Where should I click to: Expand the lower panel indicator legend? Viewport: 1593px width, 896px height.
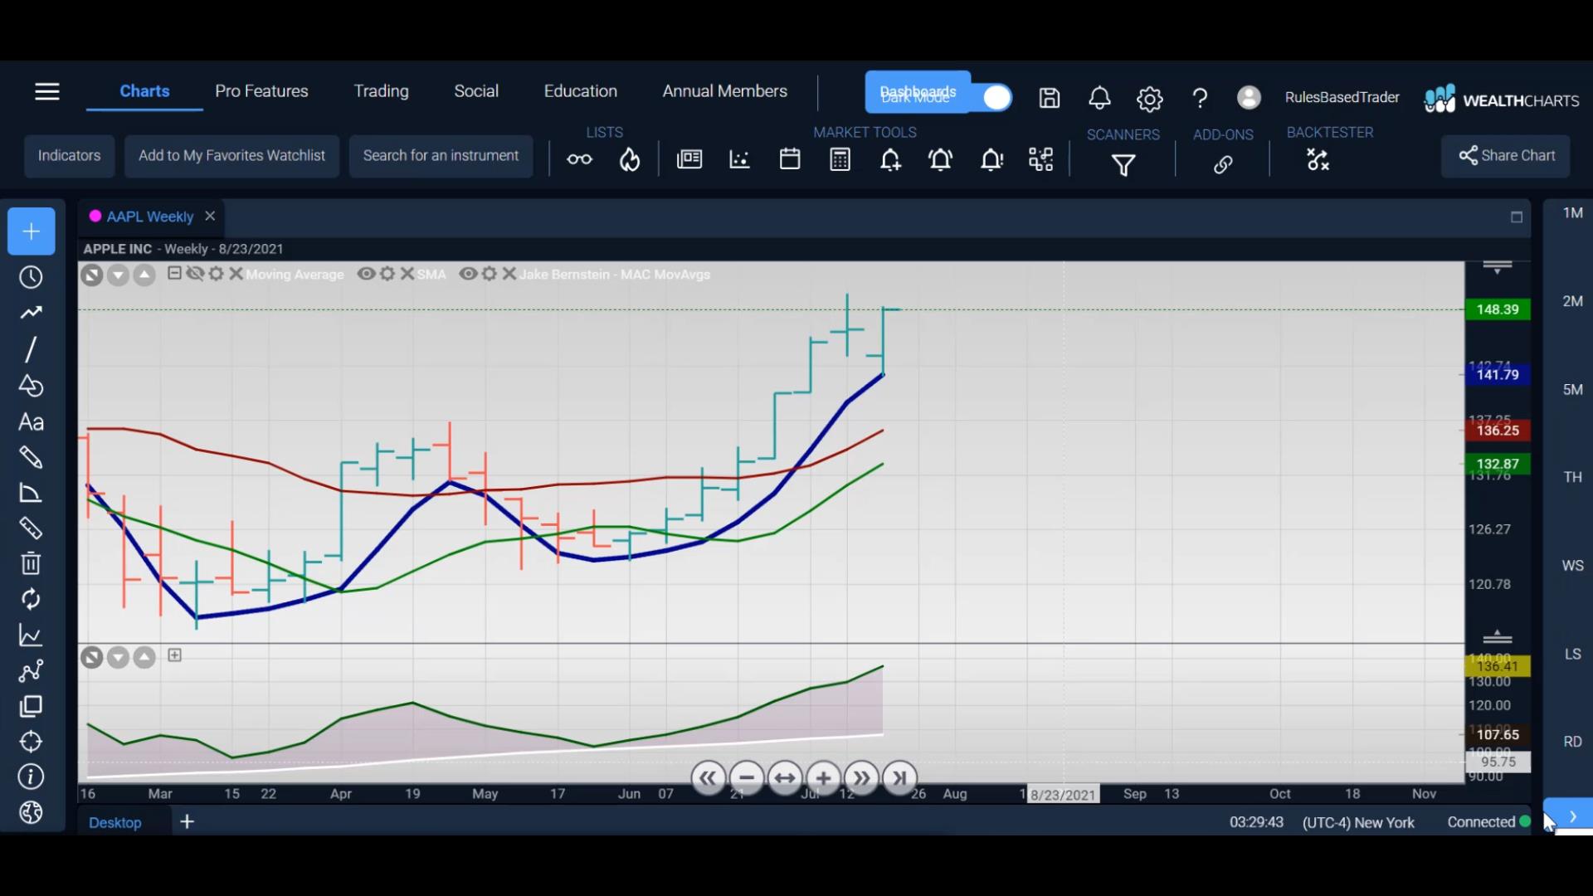[x=174, y=655]
